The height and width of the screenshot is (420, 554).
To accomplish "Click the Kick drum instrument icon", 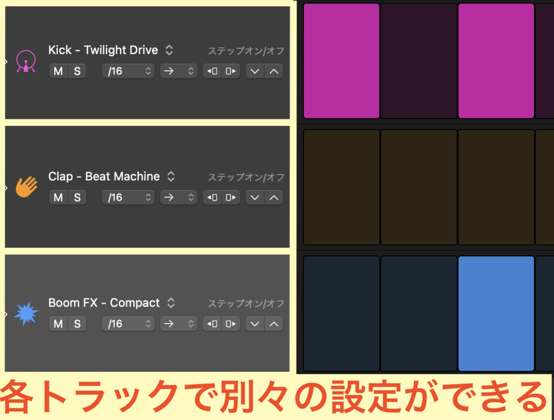I will [x=26, y=62].
